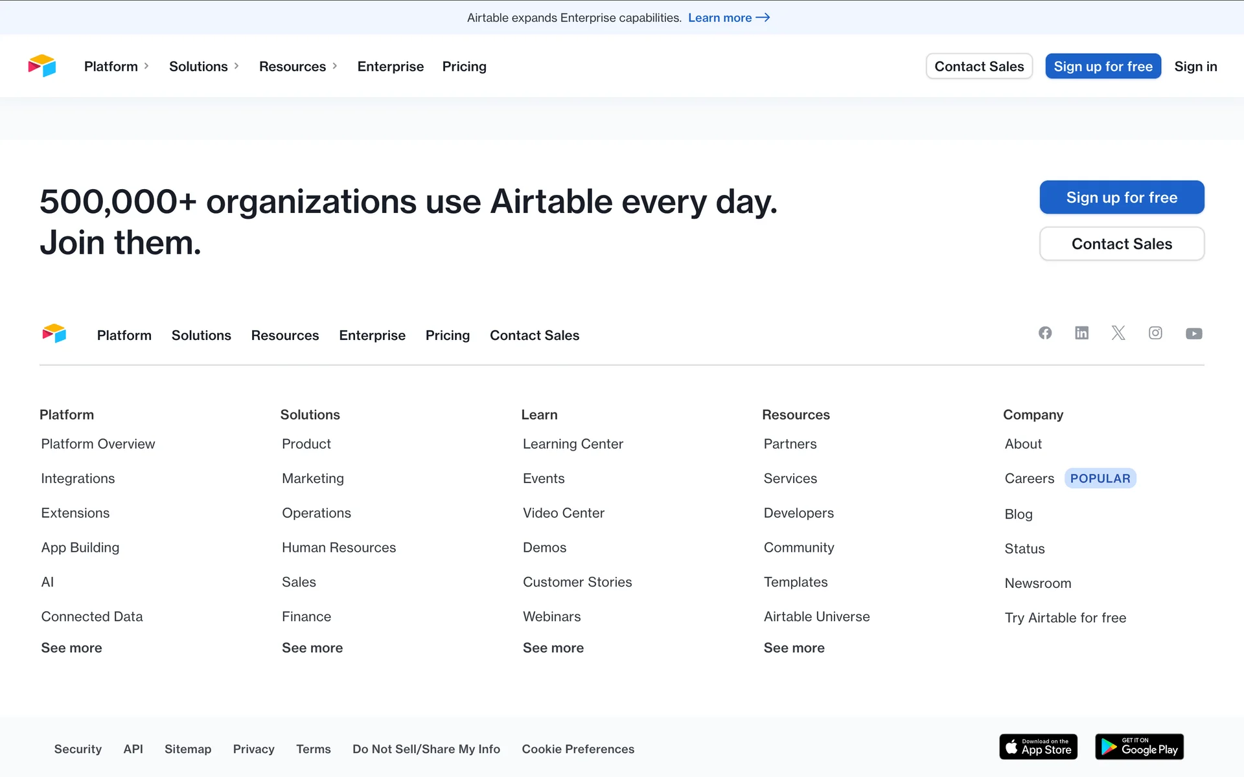
Task: Click the Airtable logo in the footer
Action: point(54,334)
